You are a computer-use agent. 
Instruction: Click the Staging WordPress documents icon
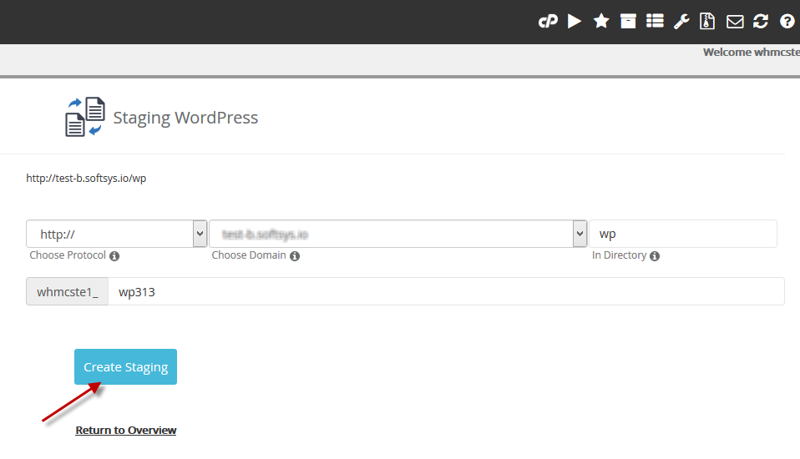click(x=85, y=117)
